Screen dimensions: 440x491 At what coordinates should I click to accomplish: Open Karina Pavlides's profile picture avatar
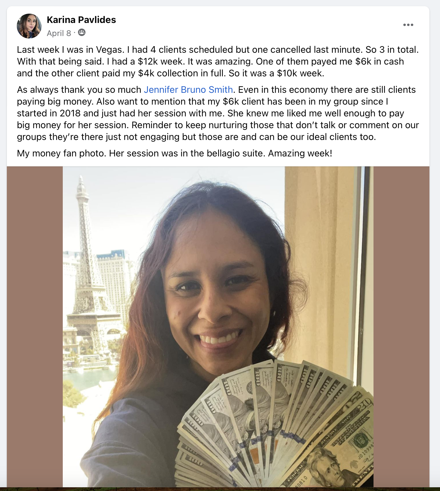(x=29, y=26)
